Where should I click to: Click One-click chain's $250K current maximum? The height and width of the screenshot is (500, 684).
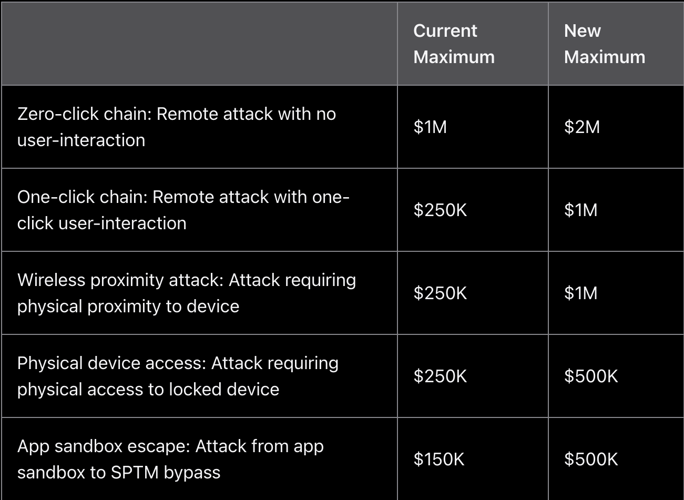(440, 210)
